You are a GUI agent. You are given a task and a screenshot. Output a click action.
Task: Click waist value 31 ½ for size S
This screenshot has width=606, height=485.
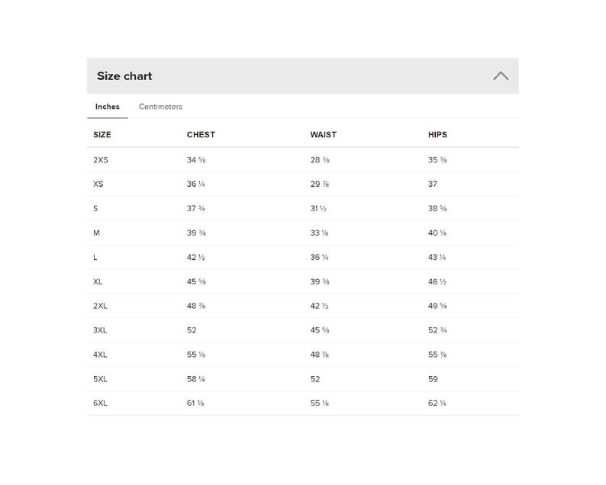(x=318, y=208)
